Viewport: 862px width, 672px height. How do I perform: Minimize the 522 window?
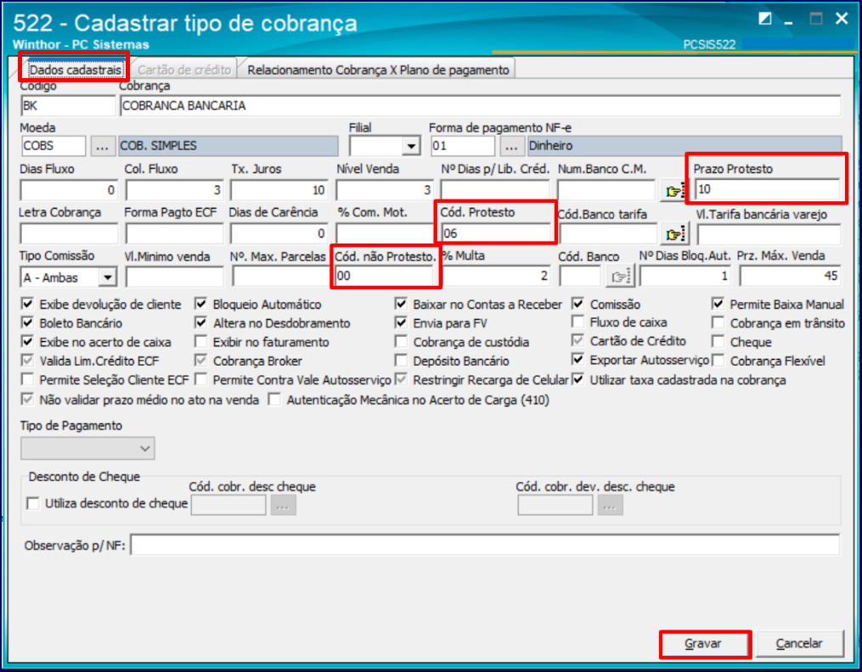(789, 21)
